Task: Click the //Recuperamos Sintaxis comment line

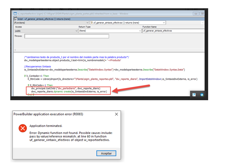Action: 36,66
